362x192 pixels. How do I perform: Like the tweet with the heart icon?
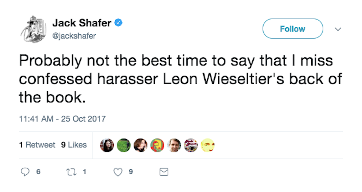[x=118, y=172]
